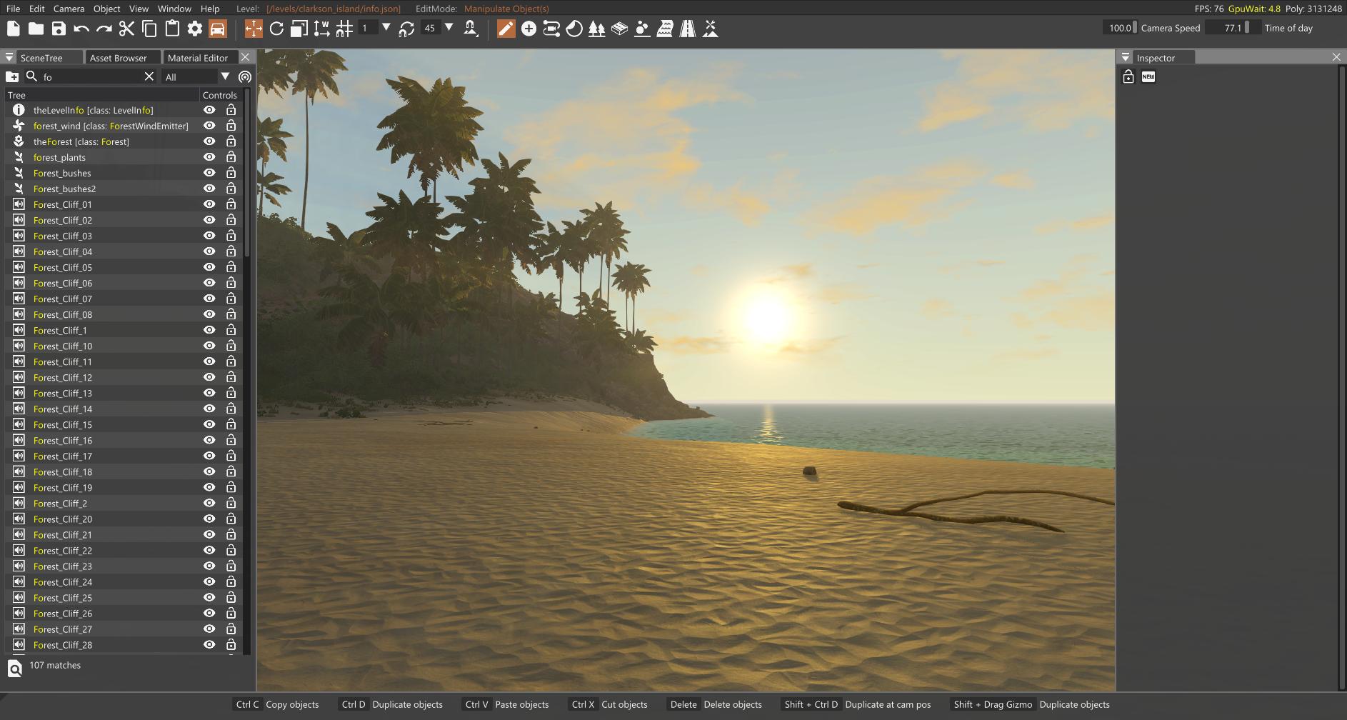Open level folder icon
This screenshot has width=1347, height=720.
[36, 29]
